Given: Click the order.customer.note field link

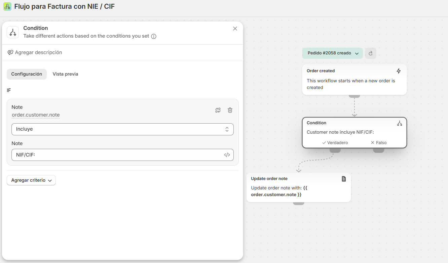Looking at the screenshot, I should point(36,115).
